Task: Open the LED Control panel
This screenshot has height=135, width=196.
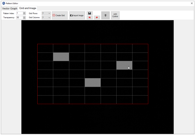Action: [115, 15]
